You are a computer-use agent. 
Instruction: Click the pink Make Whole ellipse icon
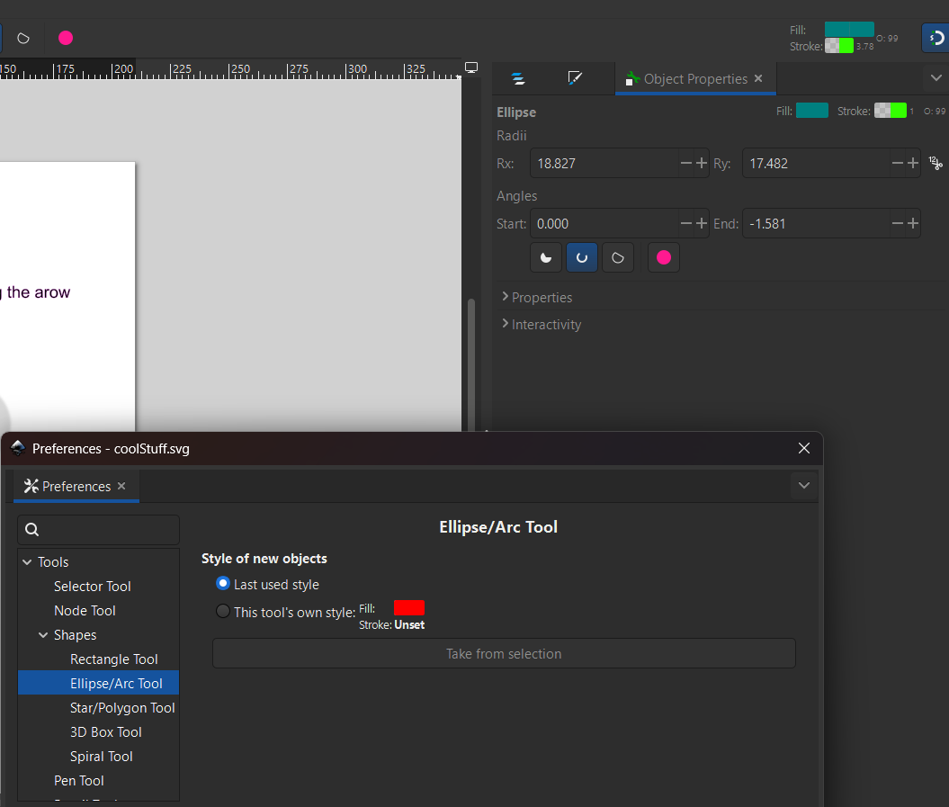click(x=663, y=257)
